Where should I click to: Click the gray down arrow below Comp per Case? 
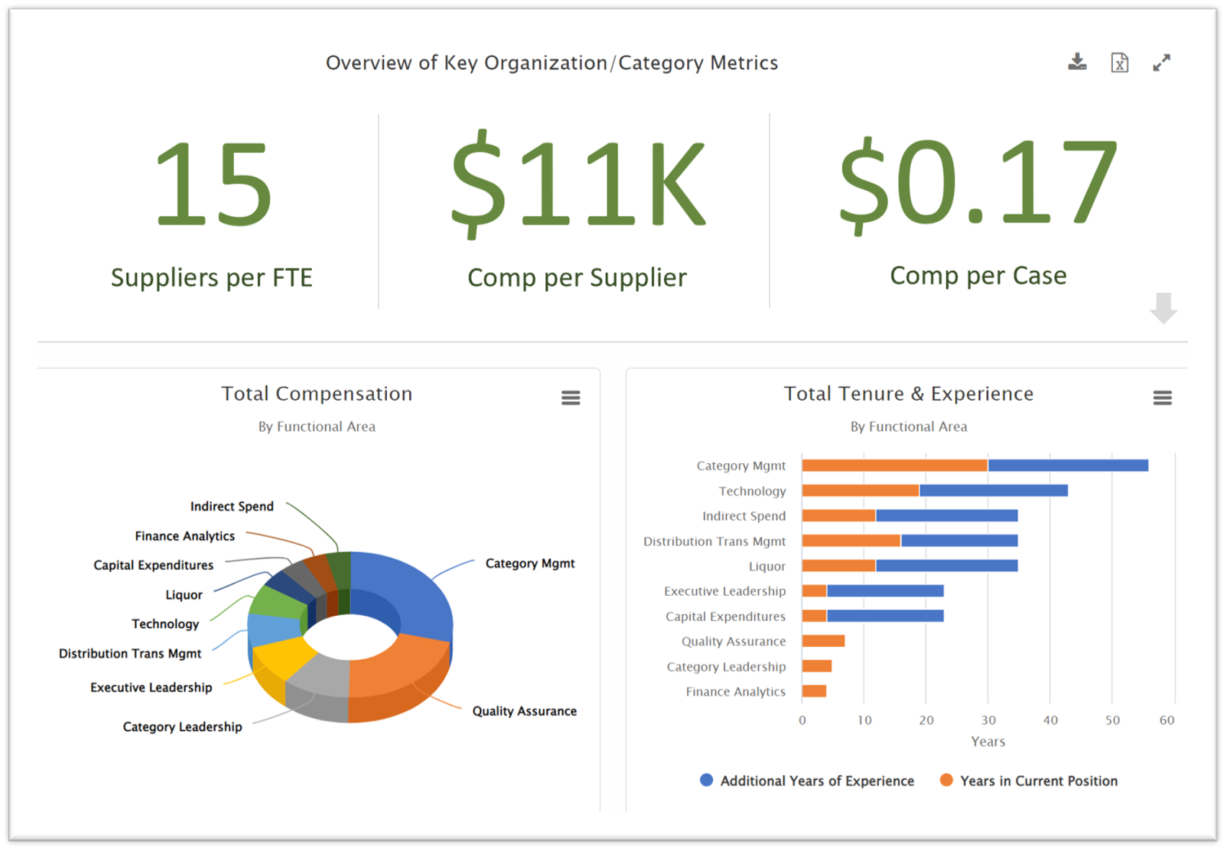pyautogui.click(x=1163, y=308)
